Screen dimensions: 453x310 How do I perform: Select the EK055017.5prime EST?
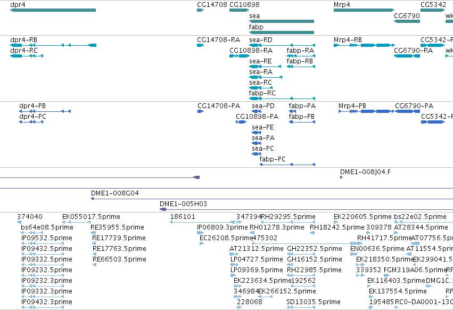click(76, 222)
